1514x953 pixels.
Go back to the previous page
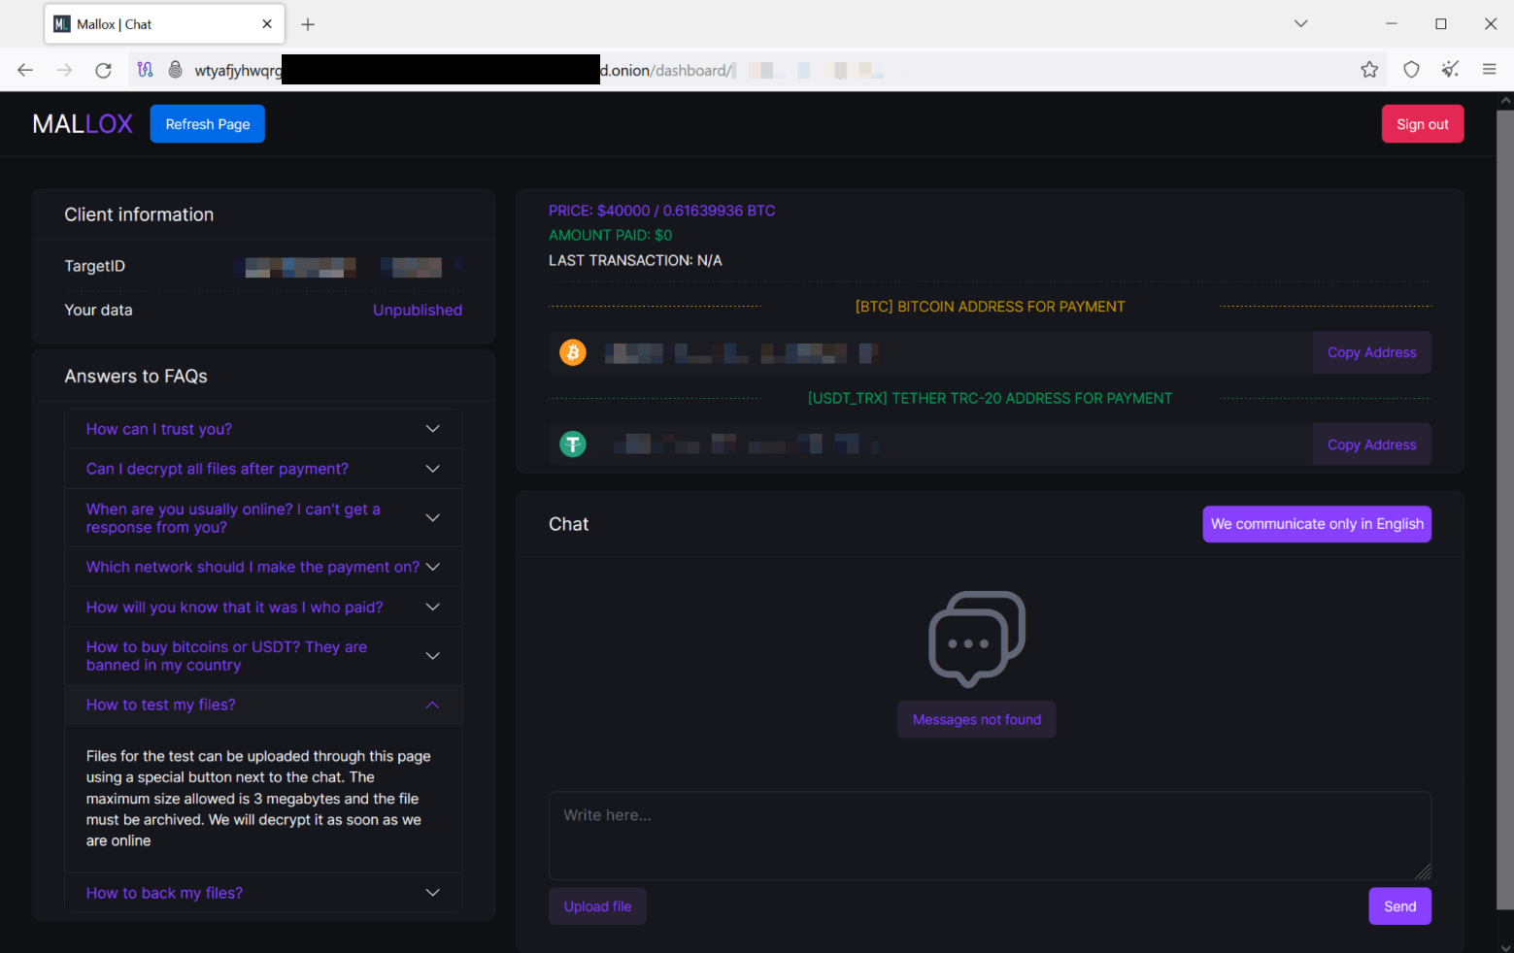(x=25, y=70)
